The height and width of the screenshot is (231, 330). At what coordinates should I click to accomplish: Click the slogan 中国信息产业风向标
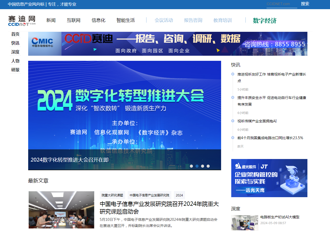tap(26, 4)
